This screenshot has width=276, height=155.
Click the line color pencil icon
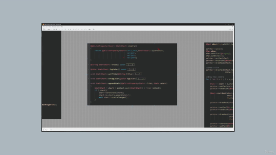(x=76, y=29)
